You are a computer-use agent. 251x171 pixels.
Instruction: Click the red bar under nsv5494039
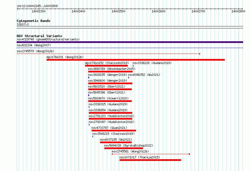[124, 148]
